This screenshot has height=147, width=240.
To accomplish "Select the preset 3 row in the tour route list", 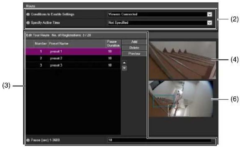I will pos(73,65).
